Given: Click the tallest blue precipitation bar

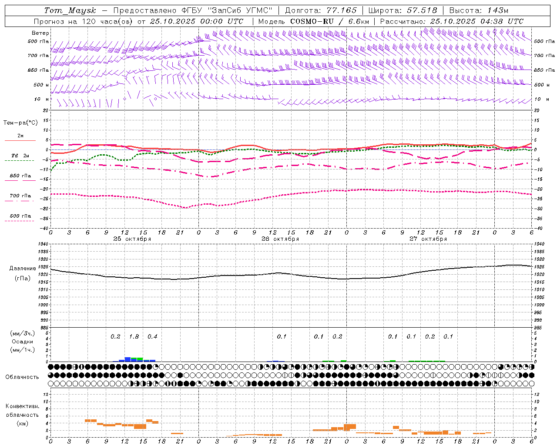Looking at the screenshot, I should [128, 359].
